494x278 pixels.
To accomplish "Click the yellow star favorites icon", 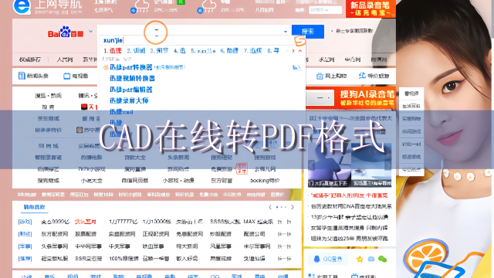I will (x=360, y=259).
